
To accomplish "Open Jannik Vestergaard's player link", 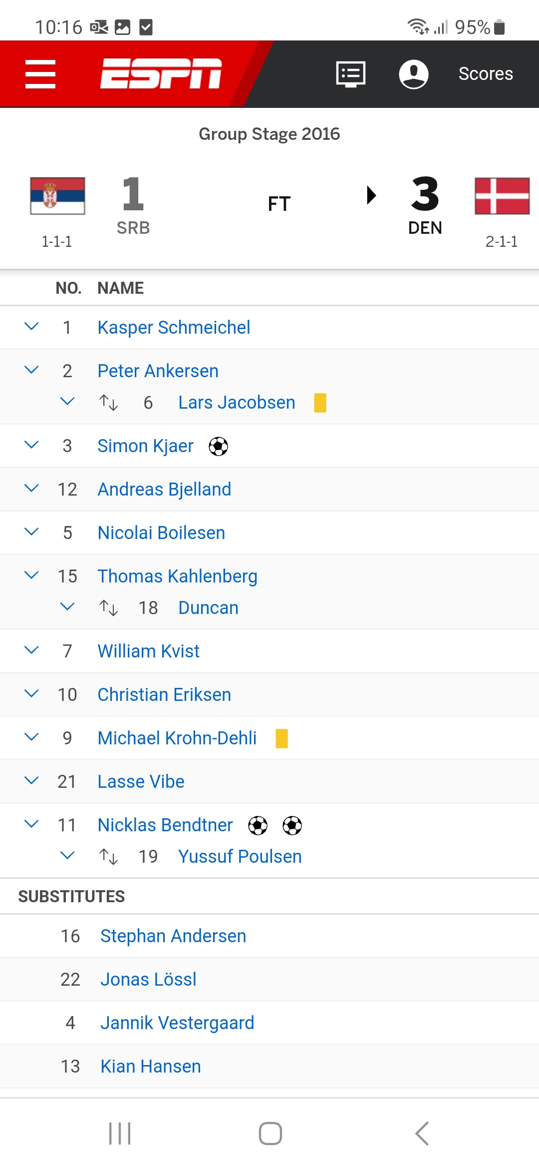I will point(177,1023).
